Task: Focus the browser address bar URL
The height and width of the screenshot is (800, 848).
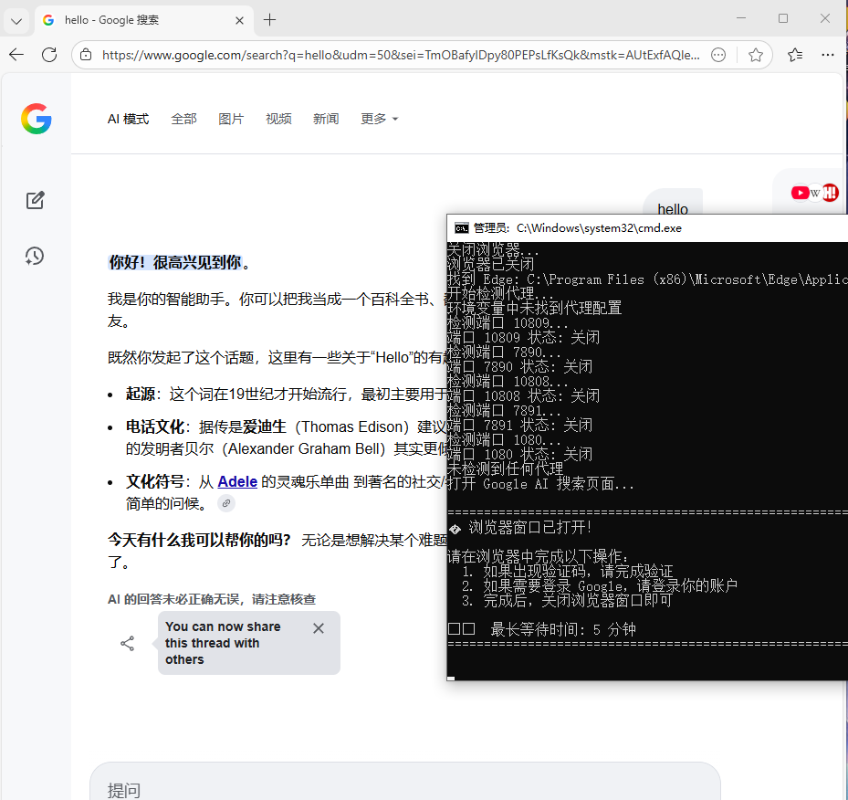Action: pyautogui.click(x=400, y=55)
